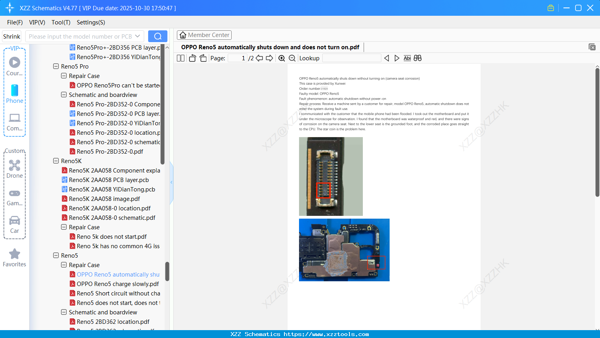Zoom in on the PDF

click(282, 58)
